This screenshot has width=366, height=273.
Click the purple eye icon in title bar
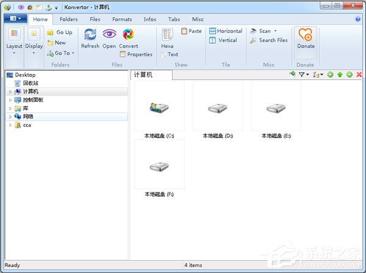(x=21, y=7)
